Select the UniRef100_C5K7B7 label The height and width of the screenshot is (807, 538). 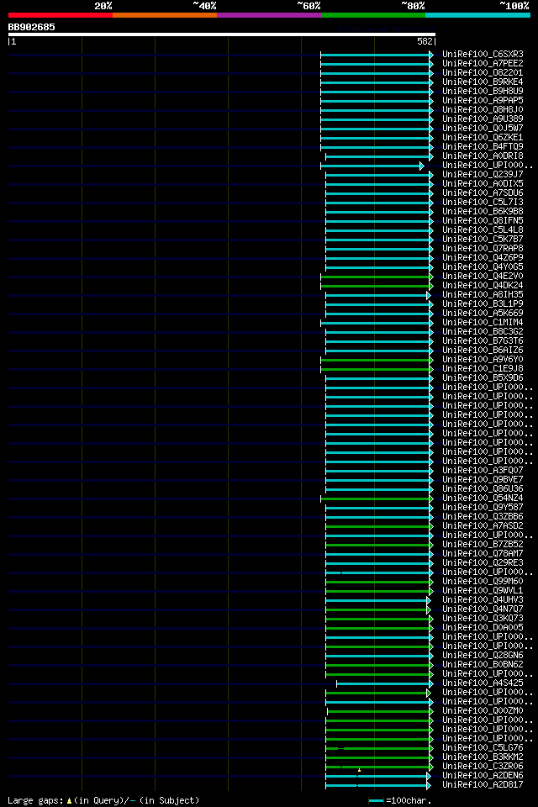point(483,240)
